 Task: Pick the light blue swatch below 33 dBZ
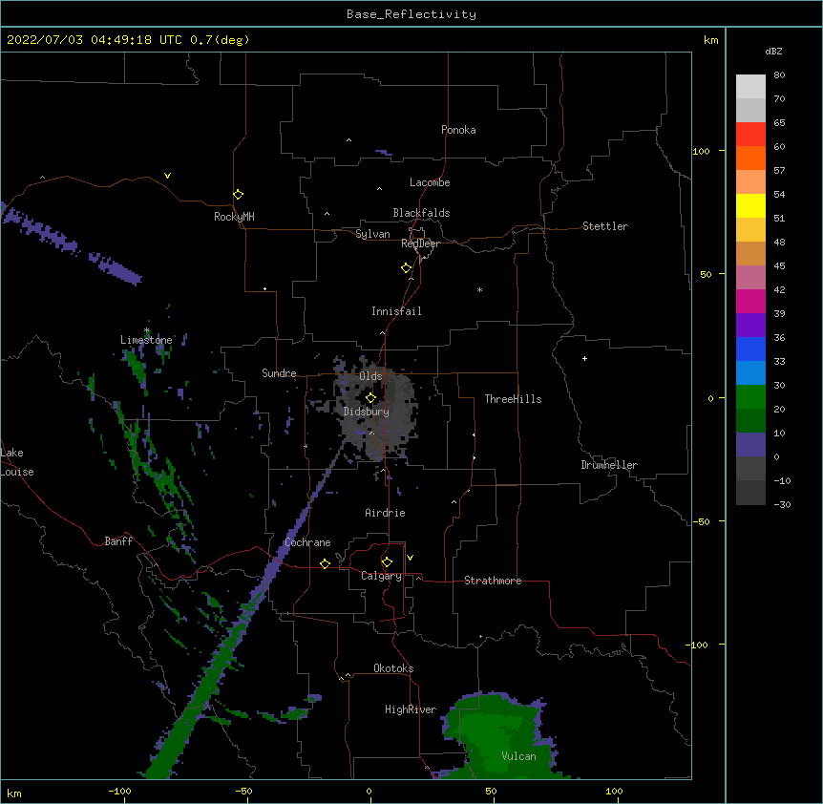tap(750, 373)
